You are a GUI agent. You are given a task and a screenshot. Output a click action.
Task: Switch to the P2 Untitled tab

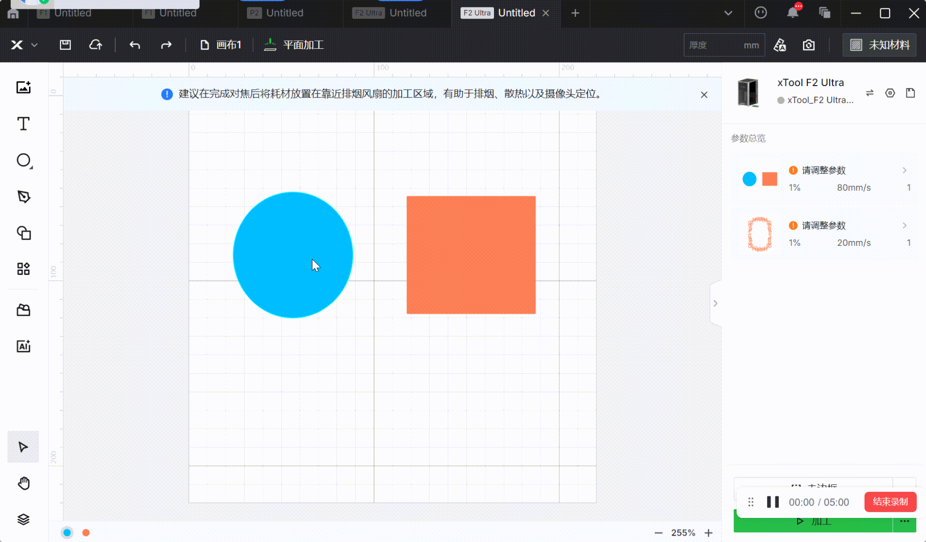[x=276, y=13]
